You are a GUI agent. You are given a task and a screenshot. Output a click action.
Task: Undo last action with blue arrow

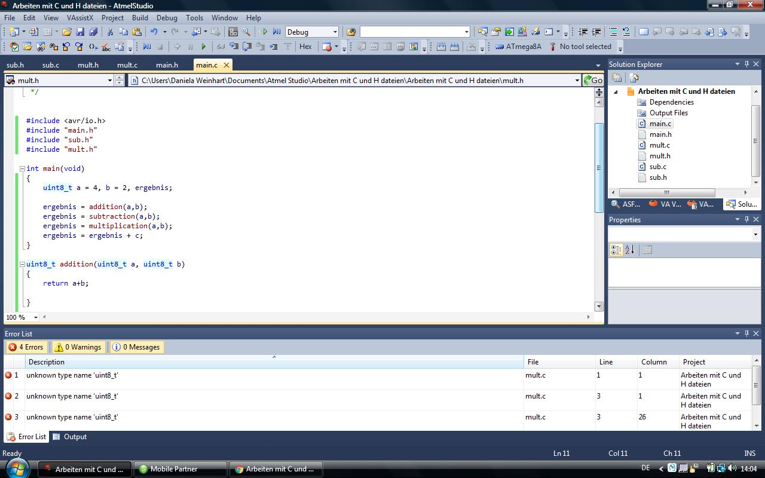[x=154, y=32]
